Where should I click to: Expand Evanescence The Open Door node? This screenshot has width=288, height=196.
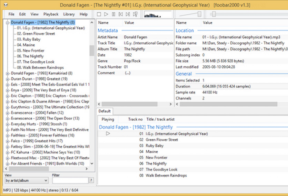click(x=8, y=119)
